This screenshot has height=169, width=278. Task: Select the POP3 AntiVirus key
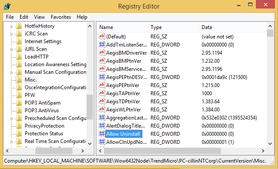[42, 111]
